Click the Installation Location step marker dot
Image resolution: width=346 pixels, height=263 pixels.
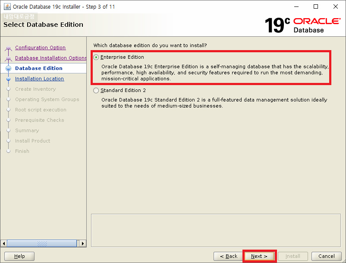click(x=8, y=79)
